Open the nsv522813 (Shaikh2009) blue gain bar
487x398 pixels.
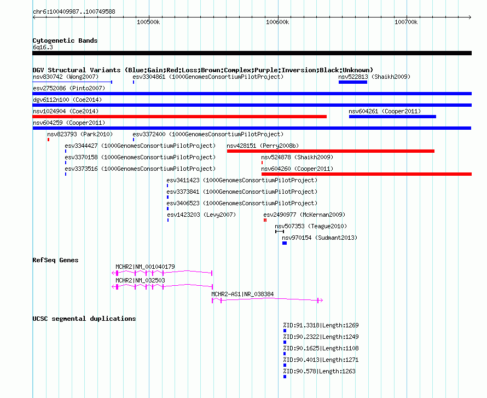click(x=353, y=82)
